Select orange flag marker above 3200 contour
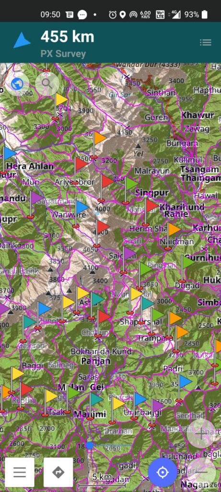This screenshot has width=221, height=492. coord(98,145)
